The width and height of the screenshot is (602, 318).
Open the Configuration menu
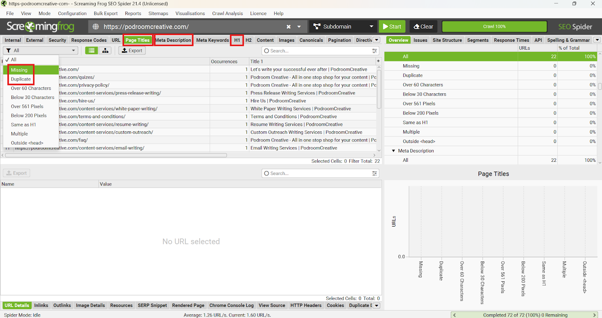point(72,13)
